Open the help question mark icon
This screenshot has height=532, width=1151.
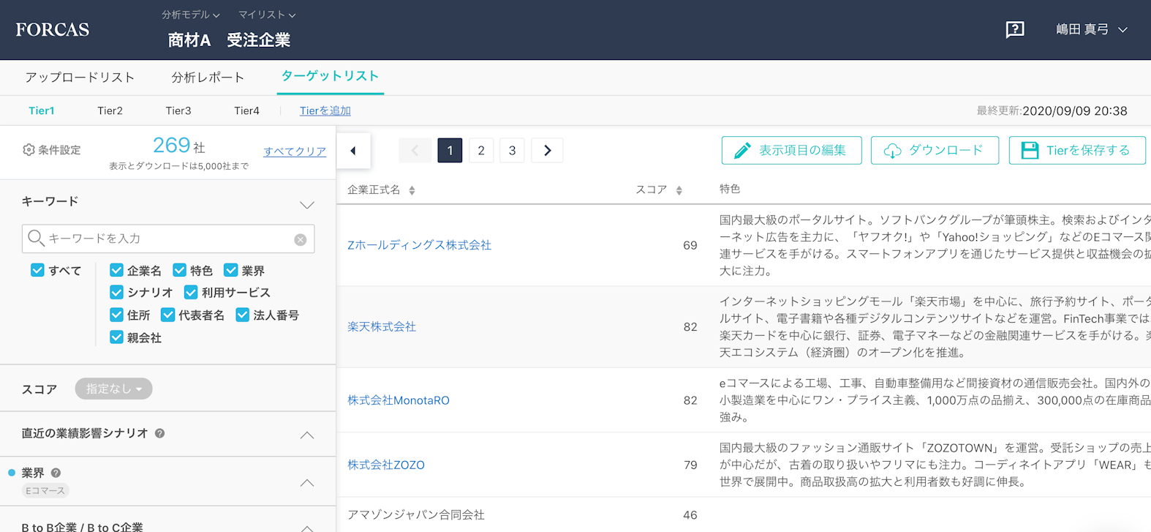click(x=1014, y=29)
